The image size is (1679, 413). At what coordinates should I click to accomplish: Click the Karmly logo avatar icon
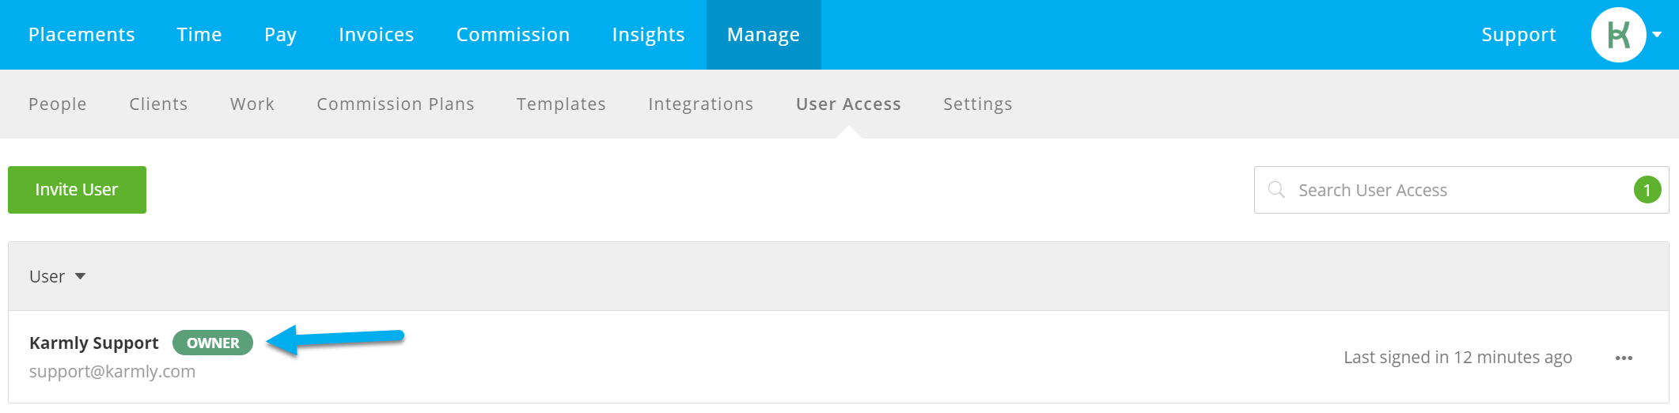(1618, 35)
